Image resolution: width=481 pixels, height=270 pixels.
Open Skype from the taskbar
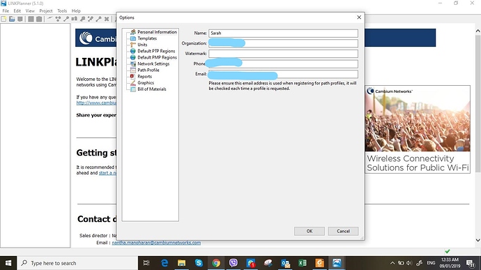(199, 263)
